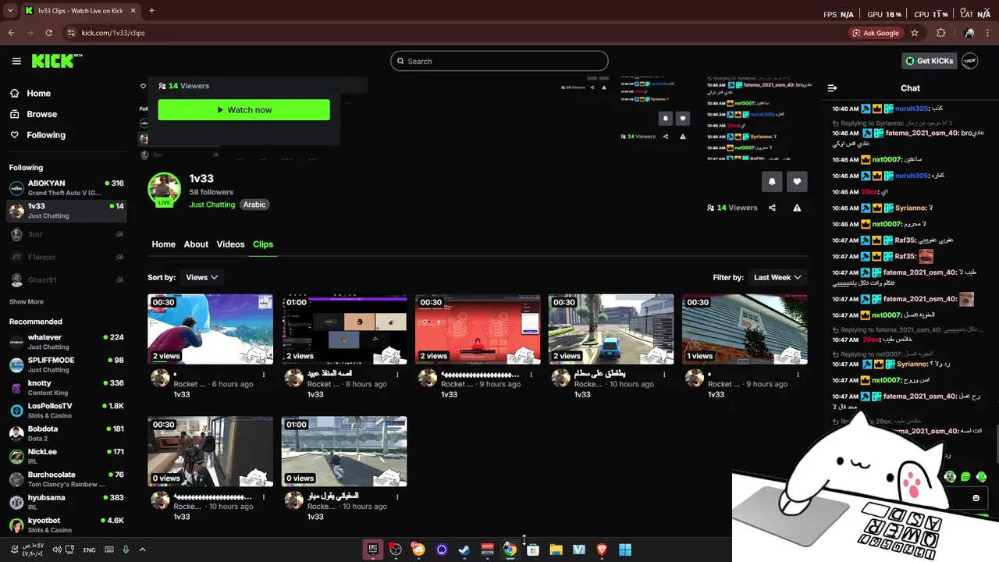Open the Fortnite clip thumbnail from 6 hours ago
Image resolution: width=999 pixels, height=562 pixels.
click(x=210, y=329)
